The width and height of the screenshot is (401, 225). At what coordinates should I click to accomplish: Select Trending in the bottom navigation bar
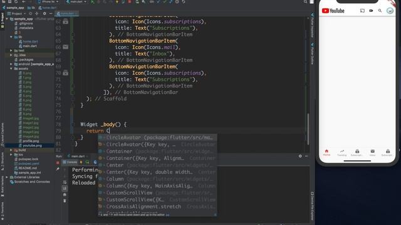click(341, 152)
